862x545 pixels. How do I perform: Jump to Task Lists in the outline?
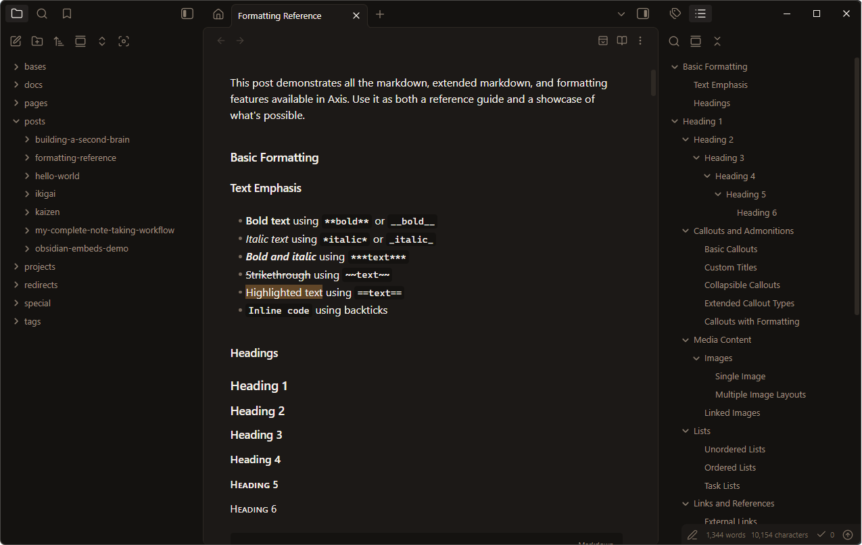pos(722,485)
